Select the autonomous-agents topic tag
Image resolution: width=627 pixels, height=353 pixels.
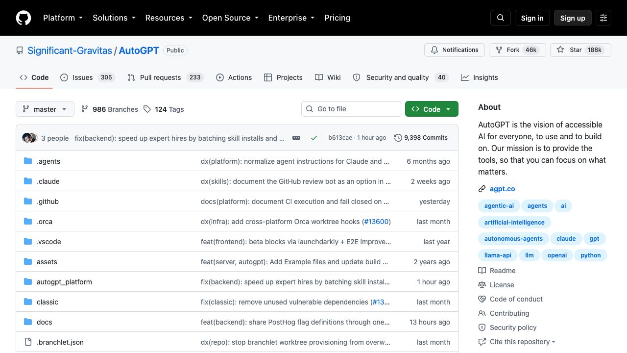tap(513, 239)
